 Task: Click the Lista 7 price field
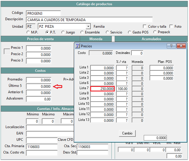pos(102,89)
